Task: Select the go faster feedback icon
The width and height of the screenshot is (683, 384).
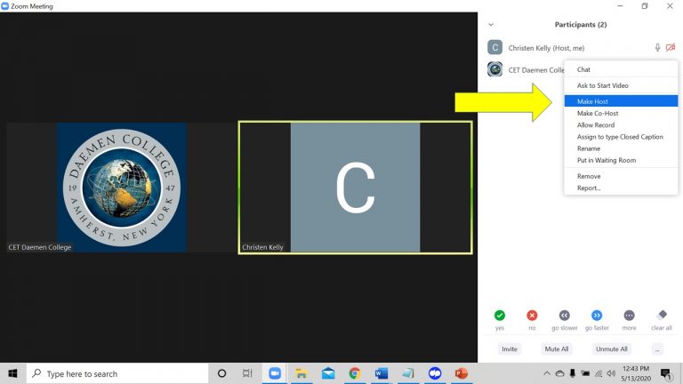Action: [x=597, y=316]
